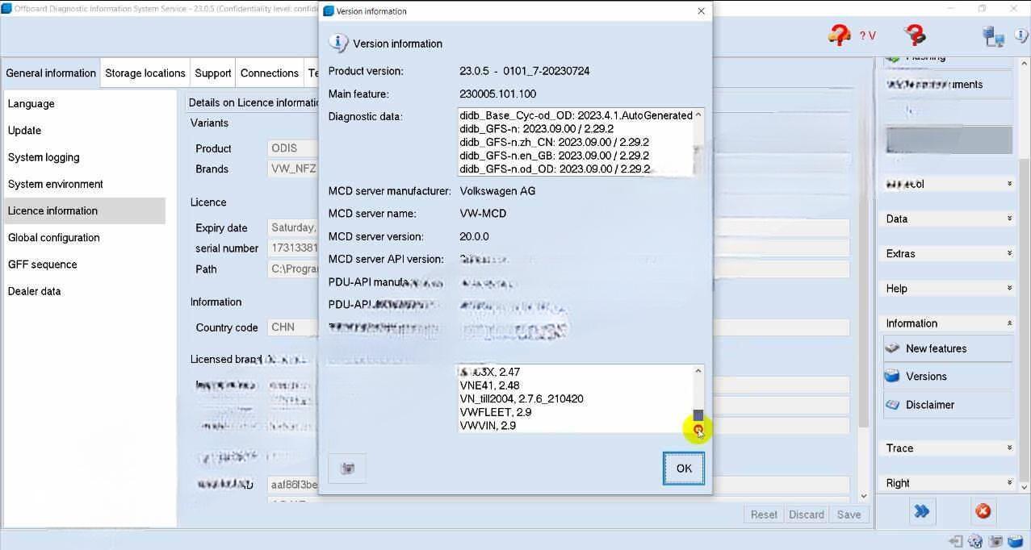Collapse the Information section

point(948,323)
